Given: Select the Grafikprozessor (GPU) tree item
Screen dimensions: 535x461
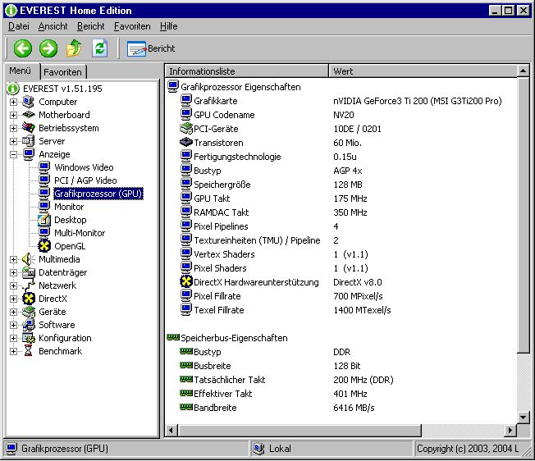Looking at the screenshot, I should pyautogui.click(x=98, y=194).
